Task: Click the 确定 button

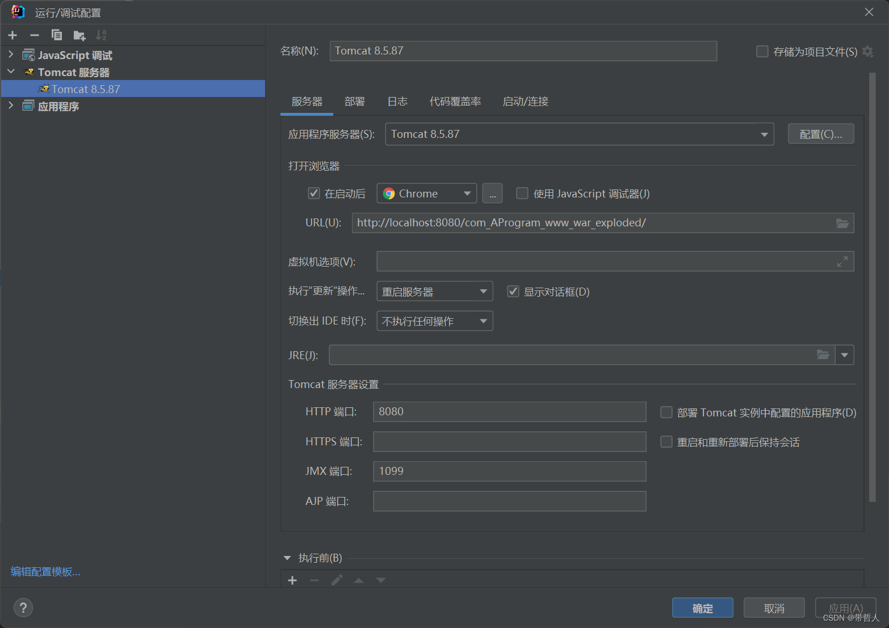Action: pos(703,608)
